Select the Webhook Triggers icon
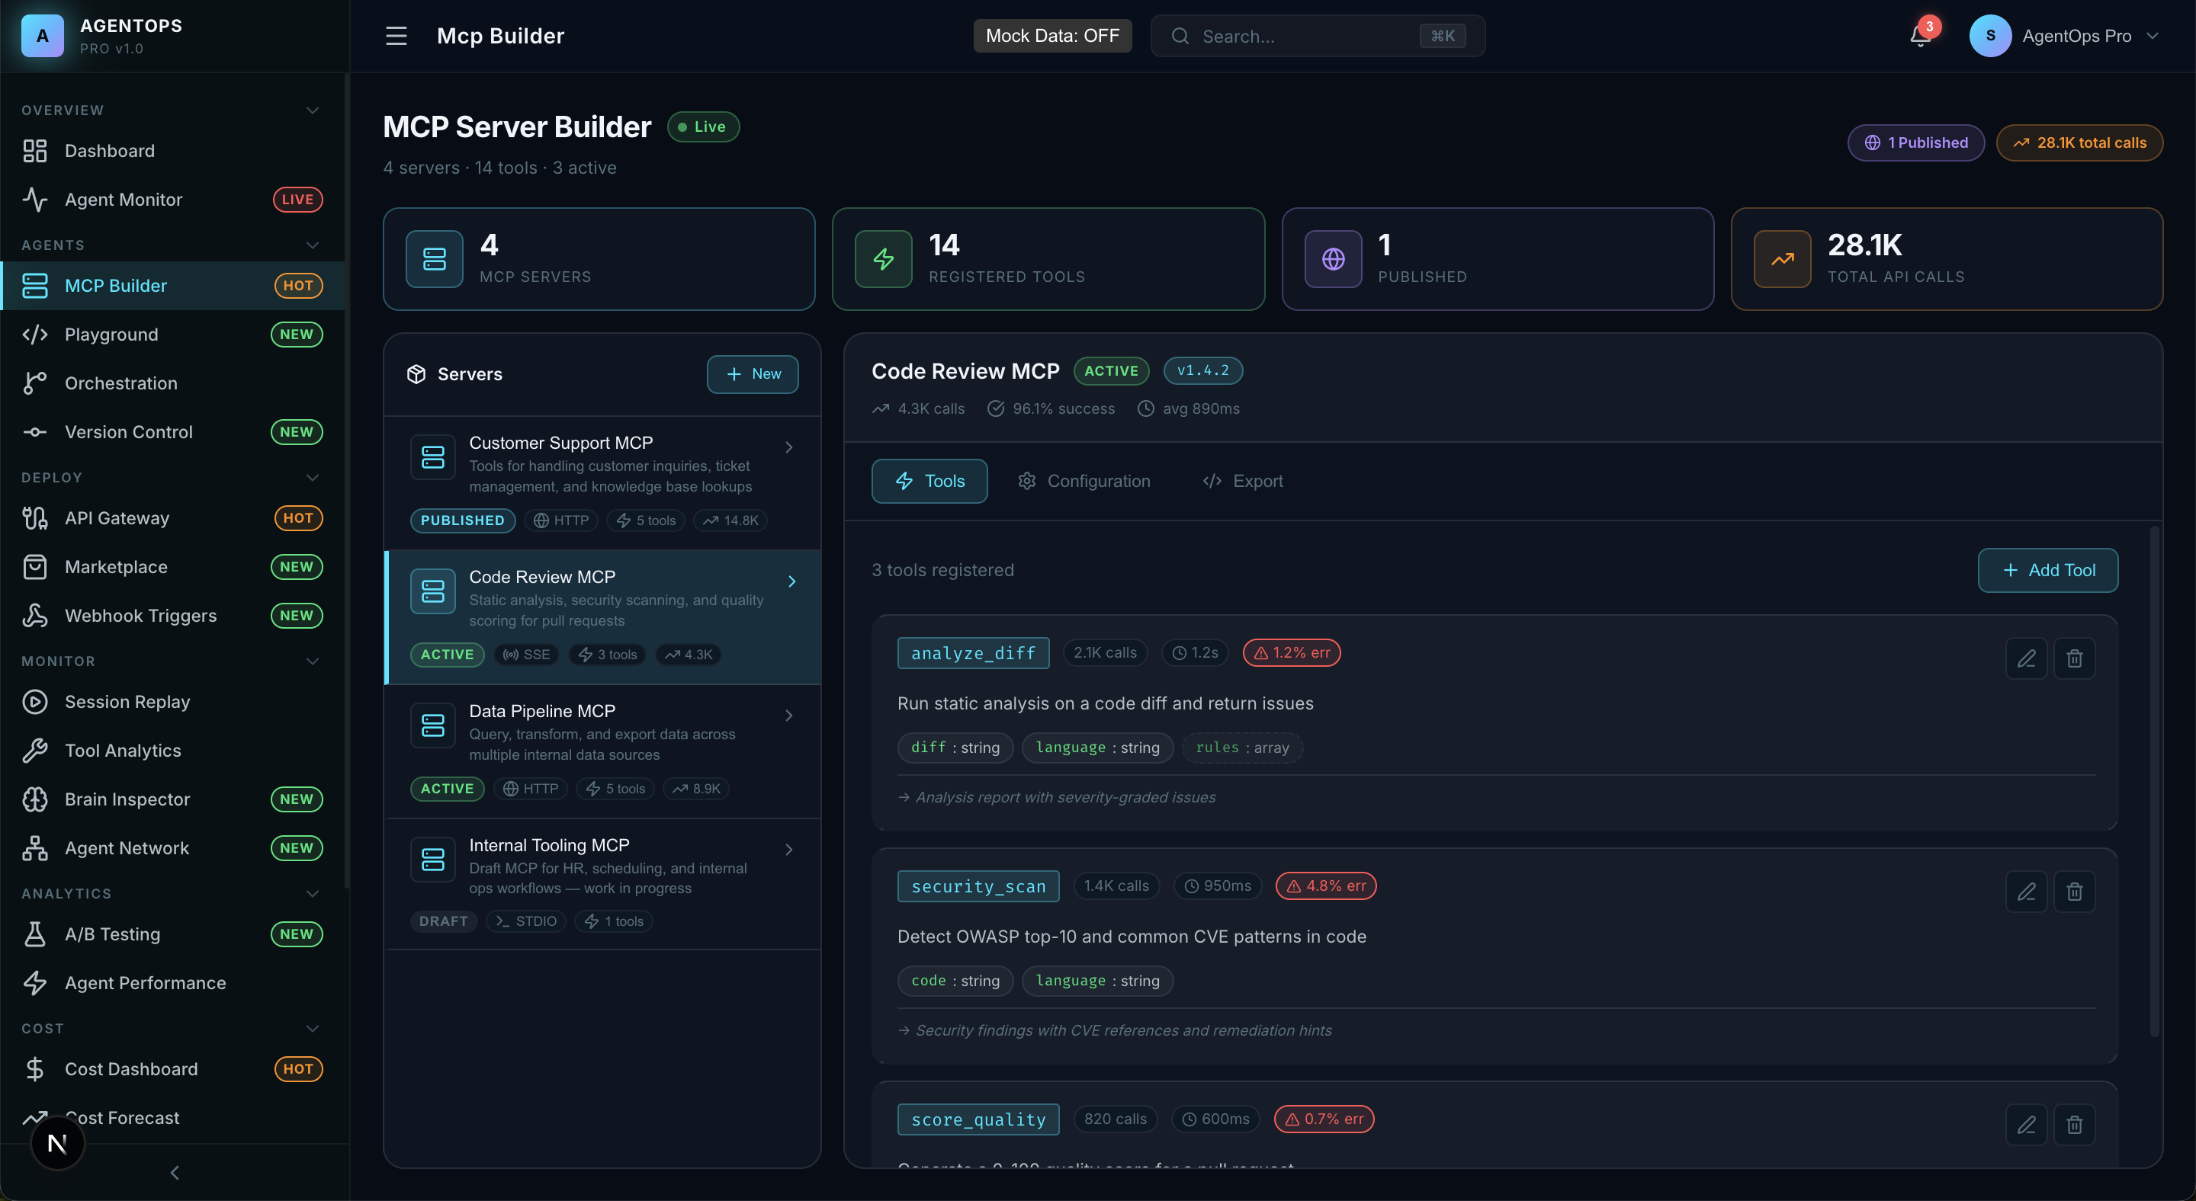 34,615
